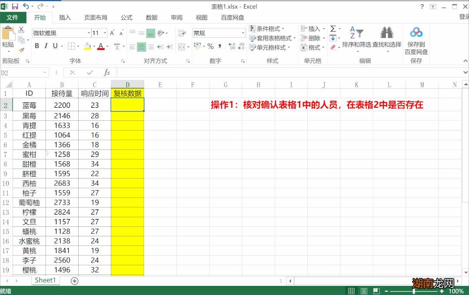Click the add new sheet plus button
Viewport: 469px width, 295px height.
pos(74,281)
